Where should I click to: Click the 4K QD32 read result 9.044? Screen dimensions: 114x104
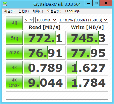point(45,82)
